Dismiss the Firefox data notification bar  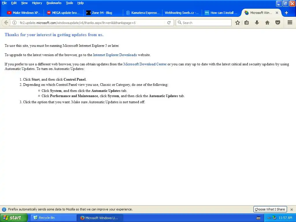[x=292, y=209]
